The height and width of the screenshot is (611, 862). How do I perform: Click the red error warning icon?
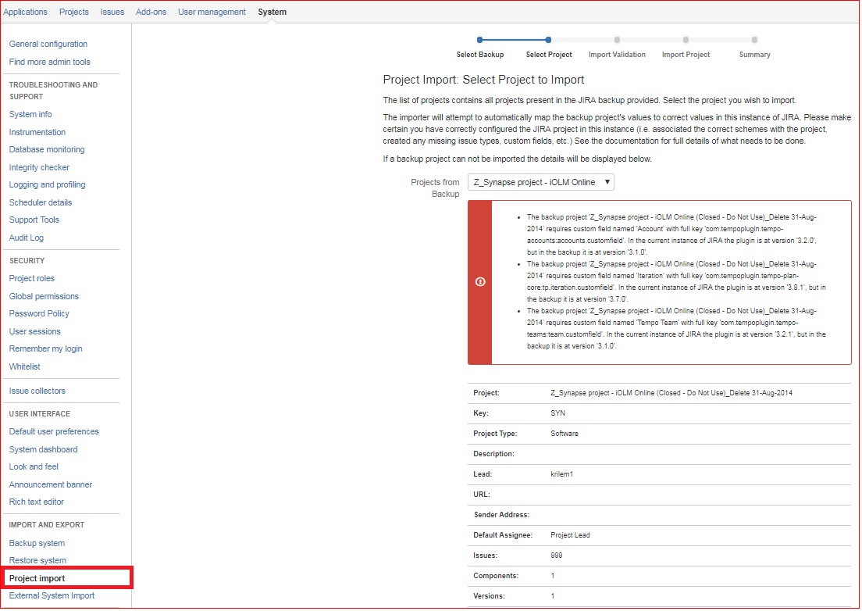[480, 281]
